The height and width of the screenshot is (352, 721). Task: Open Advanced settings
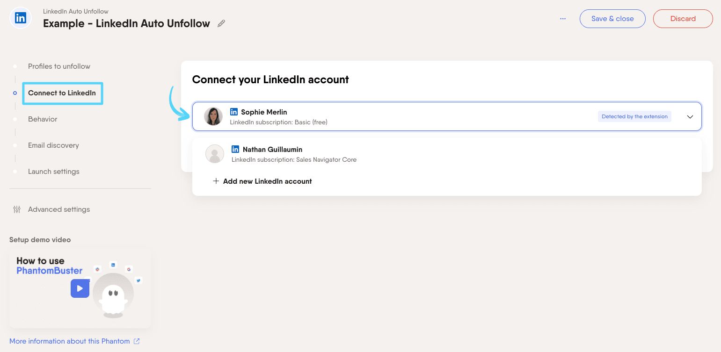(59, 209)
